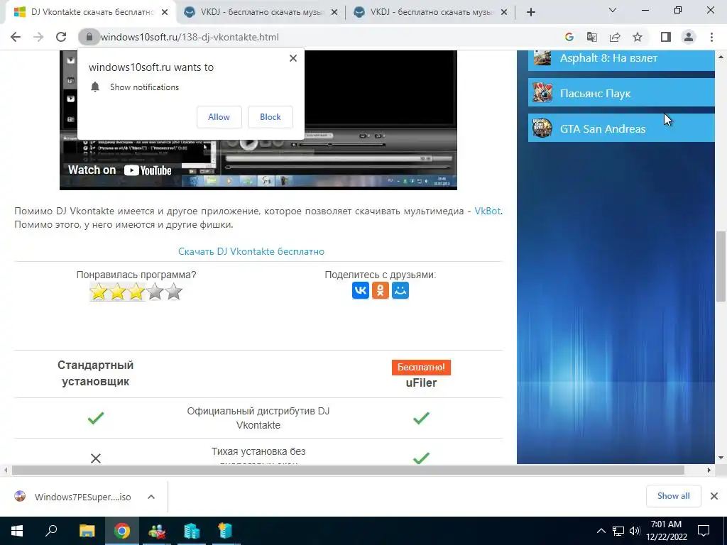
Task: Open volume control in tray
Action: tap(635, 531)
